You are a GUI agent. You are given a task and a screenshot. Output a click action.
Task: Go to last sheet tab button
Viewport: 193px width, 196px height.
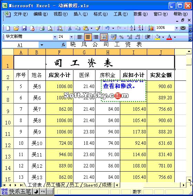pos(21,185)
